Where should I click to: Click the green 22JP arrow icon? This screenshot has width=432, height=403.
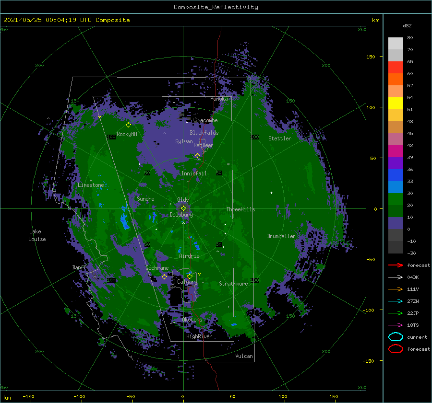(x=396, y=313)
